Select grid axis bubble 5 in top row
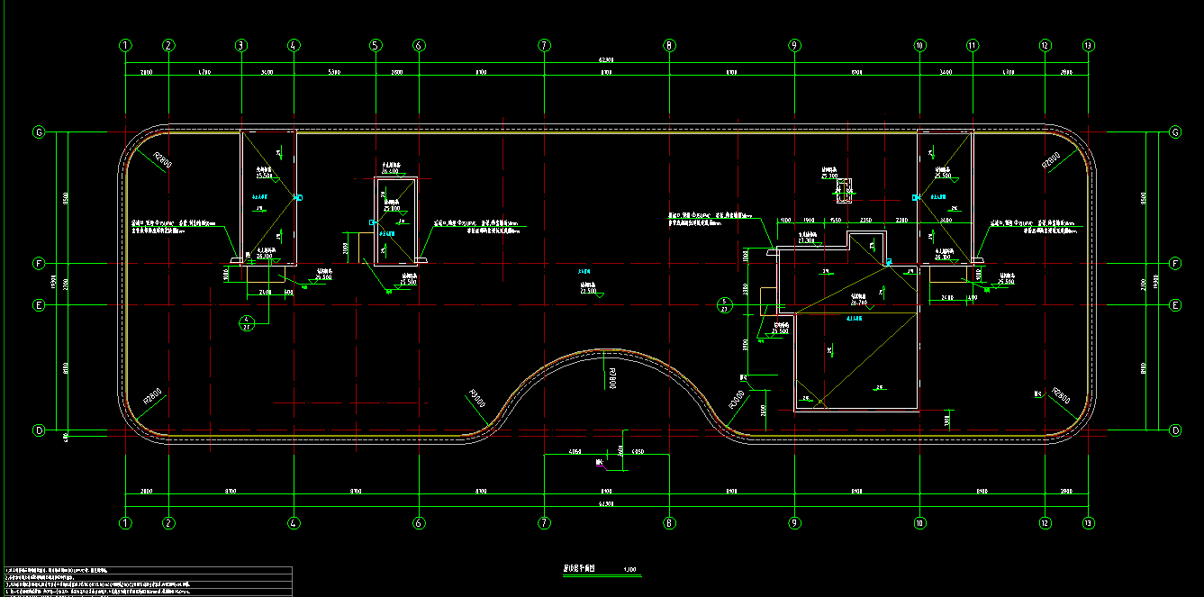The width and height of the screenshot is (1204, 597). click(x=376, y=45)
